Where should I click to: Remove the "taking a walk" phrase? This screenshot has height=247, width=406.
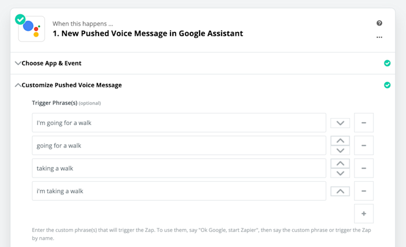pos(364,168)
